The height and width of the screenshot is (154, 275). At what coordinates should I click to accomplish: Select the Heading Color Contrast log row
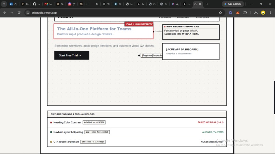pyautogui.click(x=137, y=122)
